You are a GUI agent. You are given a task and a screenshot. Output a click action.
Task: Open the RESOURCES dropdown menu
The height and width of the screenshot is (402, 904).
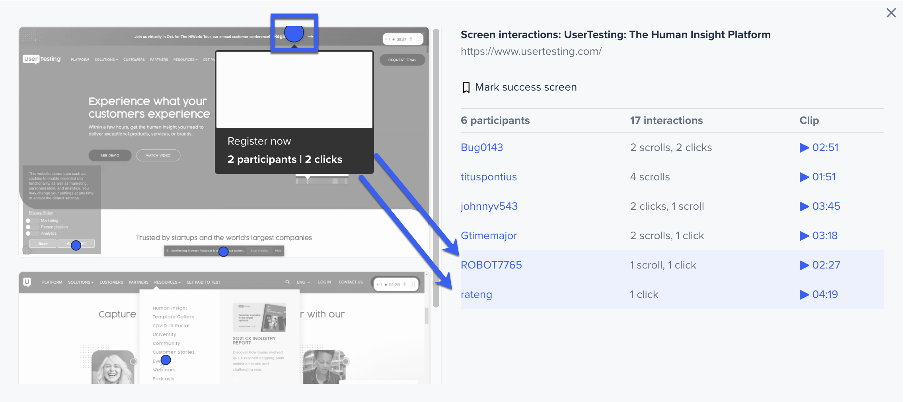(168, 282)
